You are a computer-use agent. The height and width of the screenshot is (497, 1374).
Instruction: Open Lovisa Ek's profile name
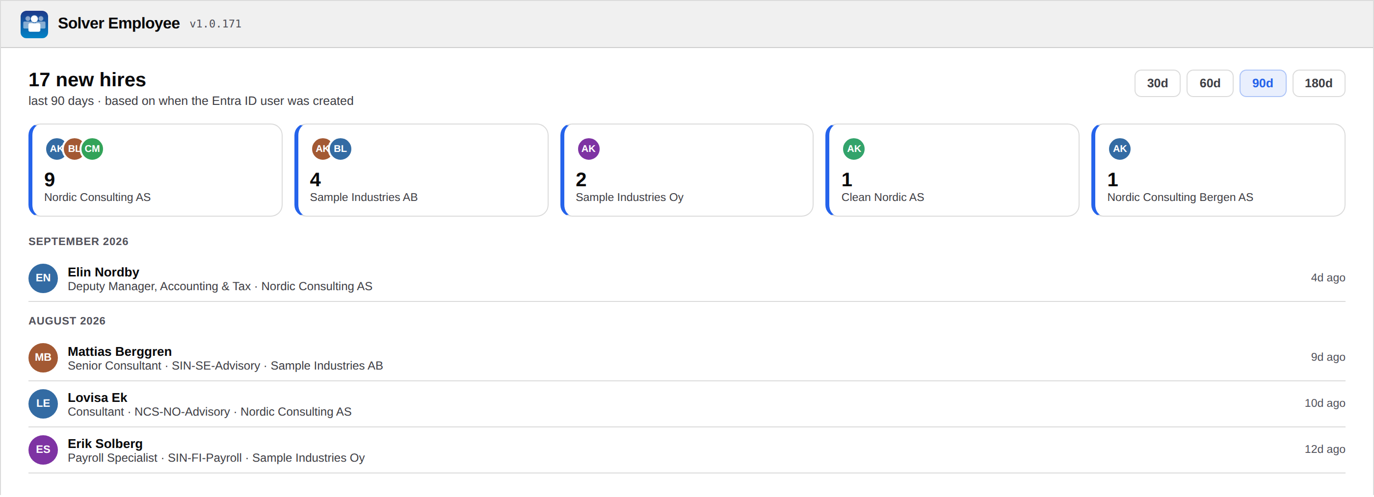tap(97, 398)
